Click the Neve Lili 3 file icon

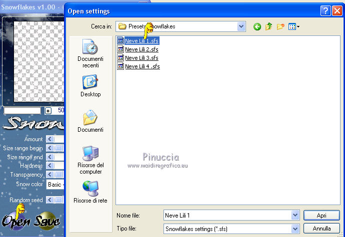coord(120,58)
